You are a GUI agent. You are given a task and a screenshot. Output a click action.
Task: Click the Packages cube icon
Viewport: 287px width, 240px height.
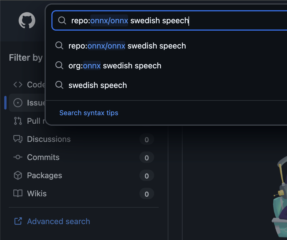pos(18,176)
